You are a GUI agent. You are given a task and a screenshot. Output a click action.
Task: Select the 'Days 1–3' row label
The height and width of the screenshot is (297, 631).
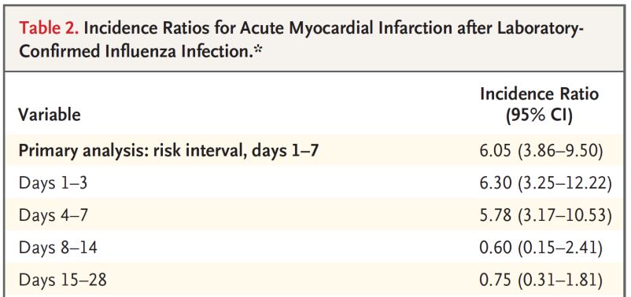click(53, 184)
